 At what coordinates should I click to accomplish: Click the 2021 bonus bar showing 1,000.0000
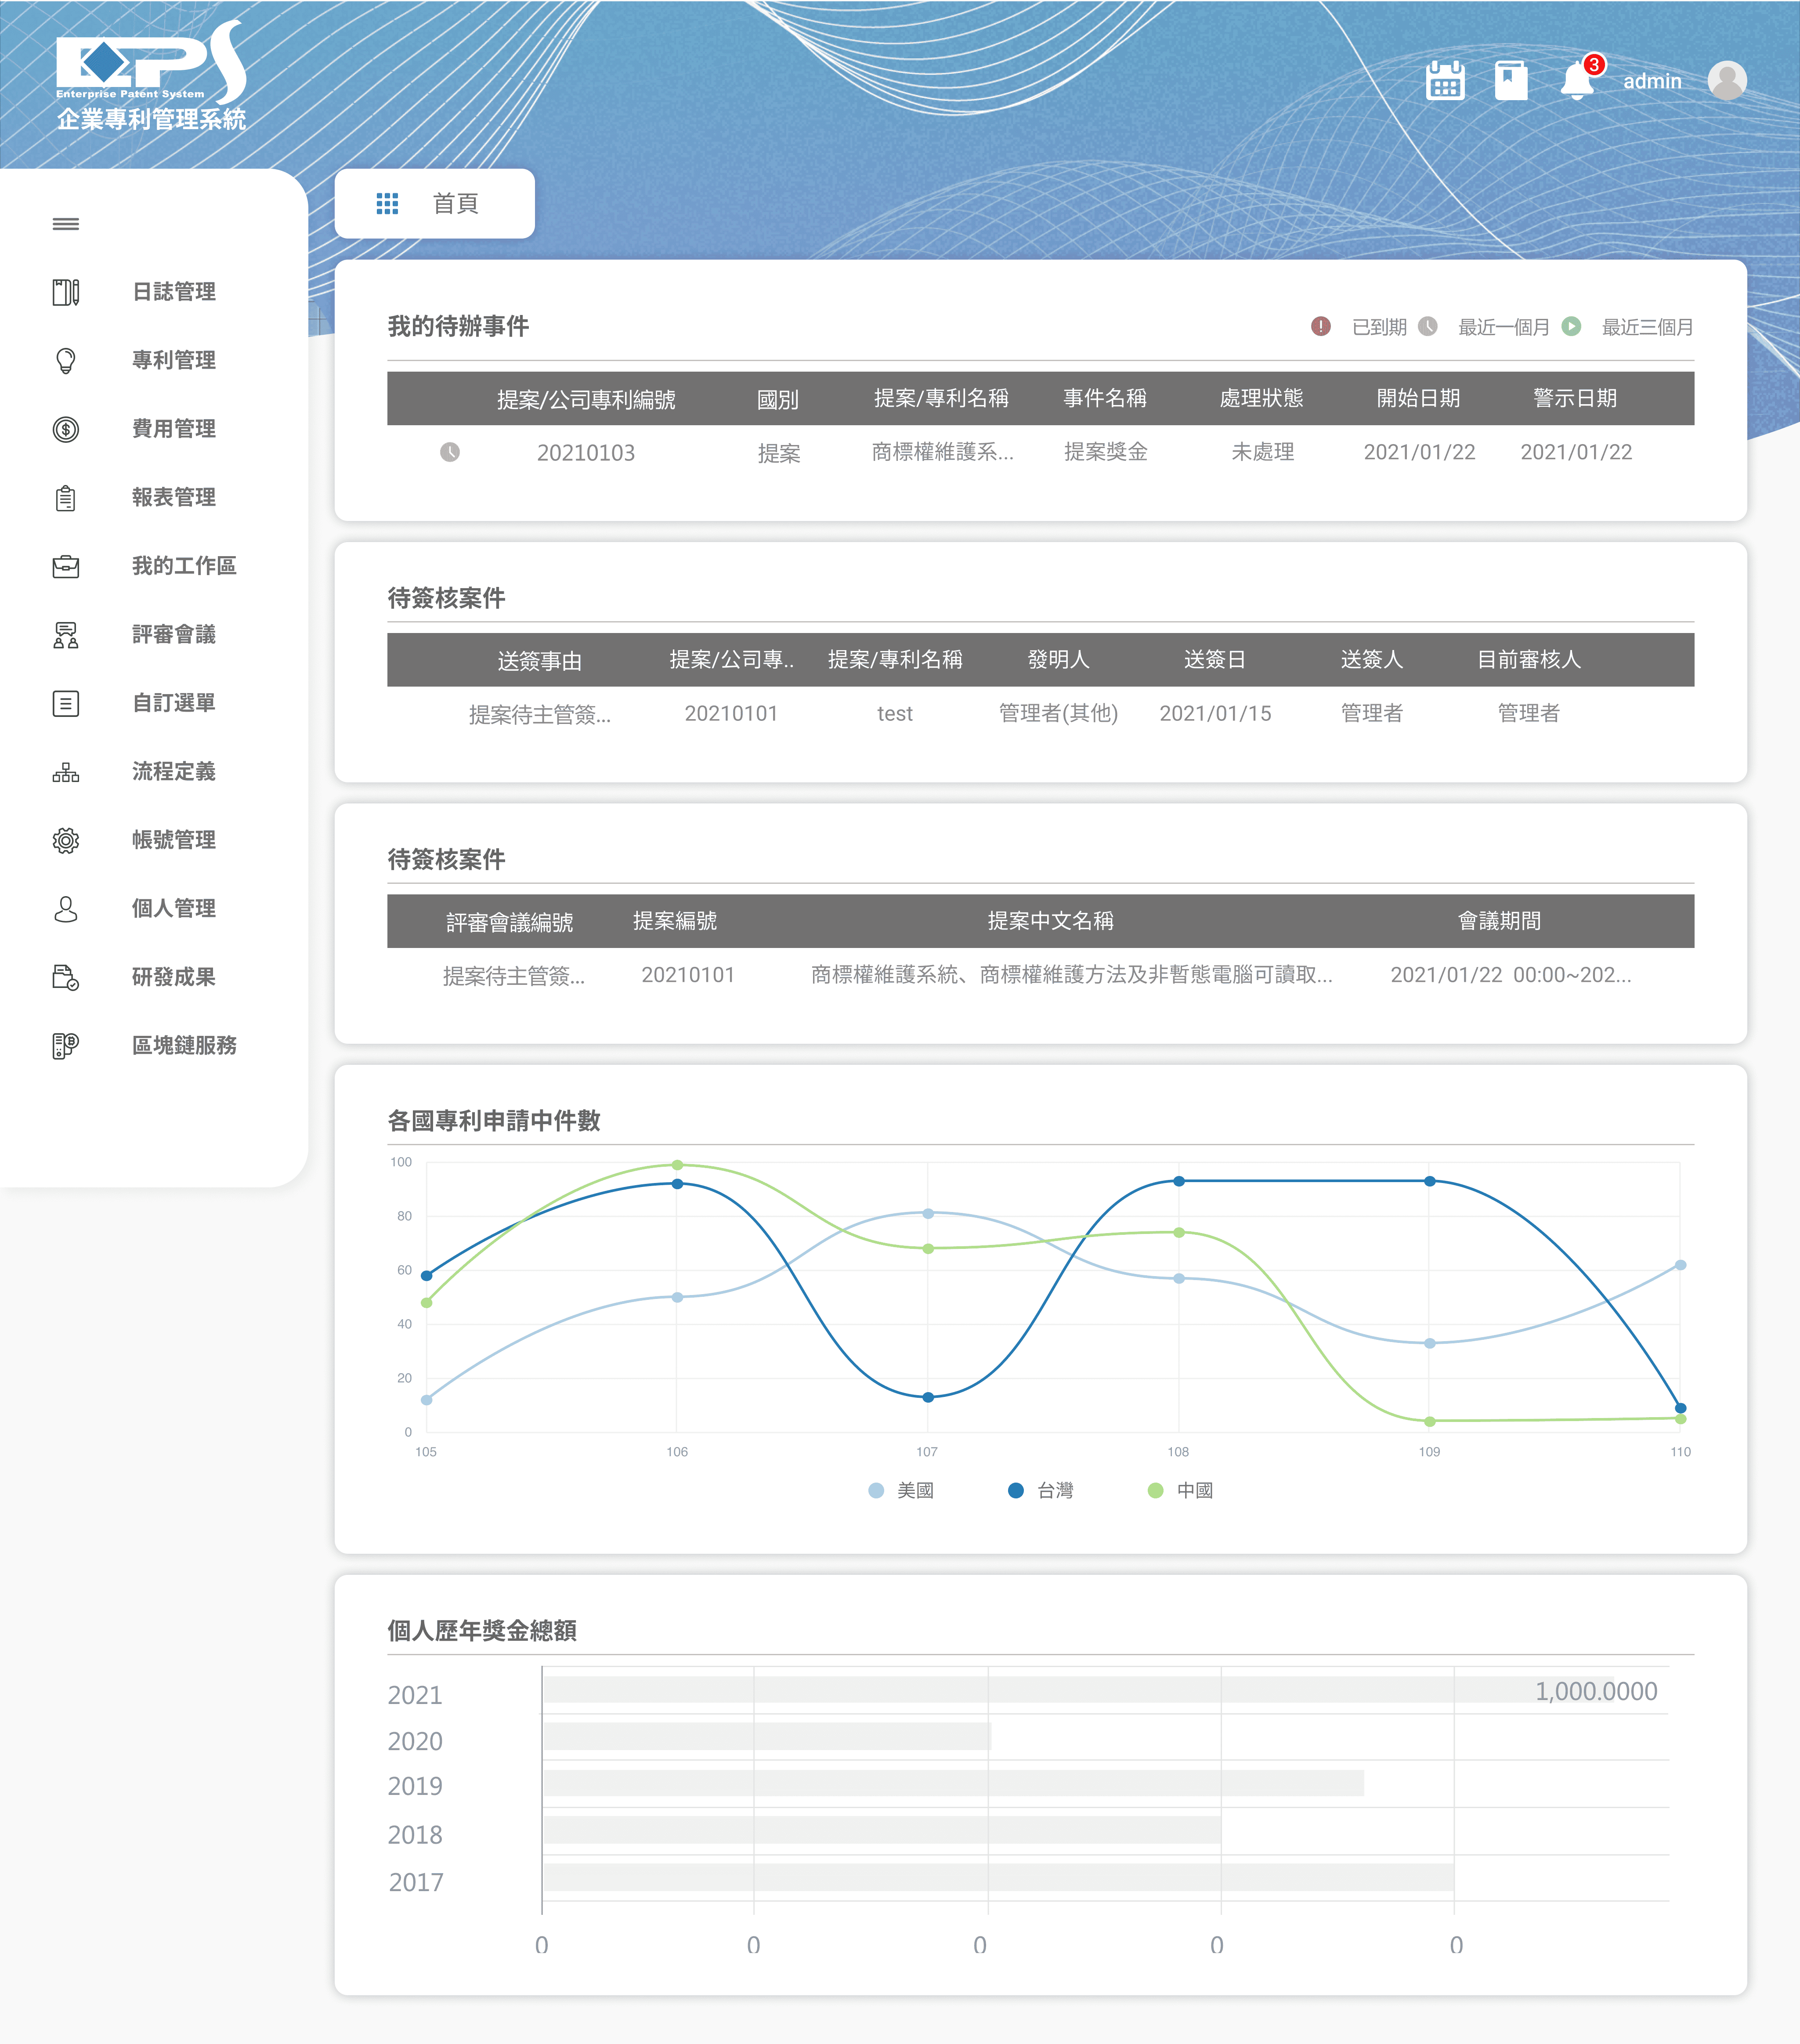tap(1078, 1690)
